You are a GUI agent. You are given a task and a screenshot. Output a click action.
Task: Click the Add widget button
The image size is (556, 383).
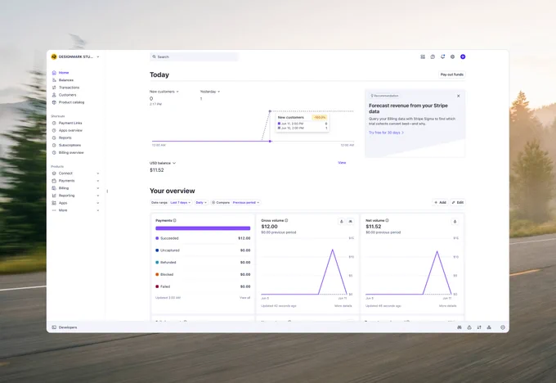click(441, 203)
